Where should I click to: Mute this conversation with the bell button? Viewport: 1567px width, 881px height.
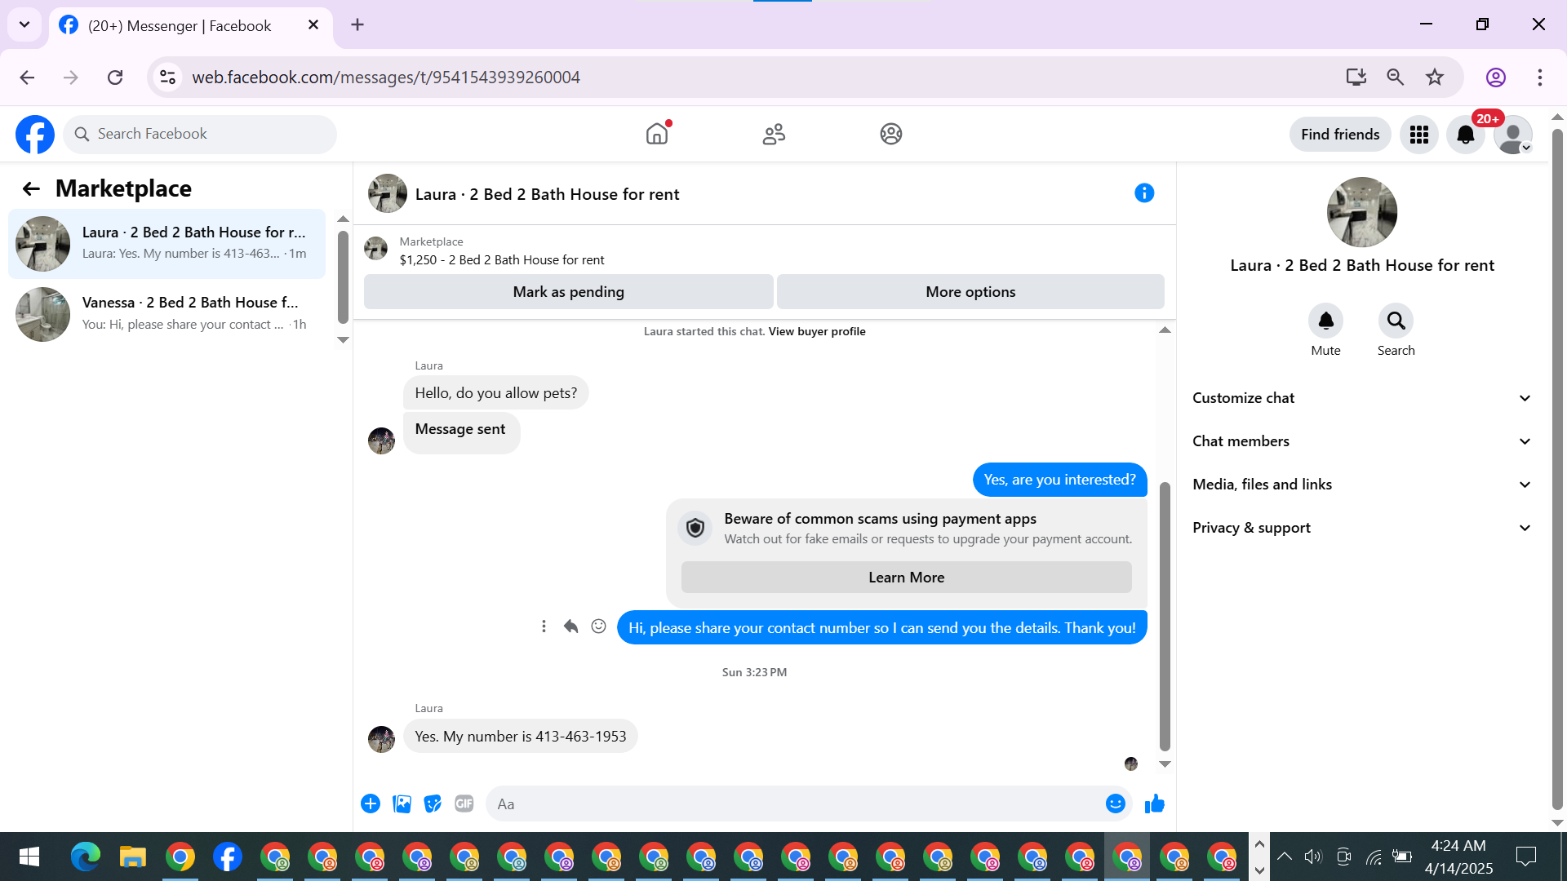(1325, 321)
